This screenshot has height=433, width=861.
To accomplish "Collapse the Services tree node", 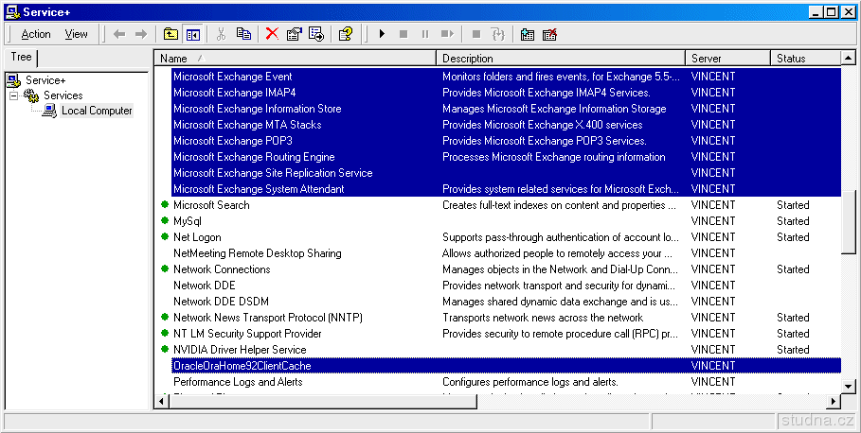I will 14,95.
